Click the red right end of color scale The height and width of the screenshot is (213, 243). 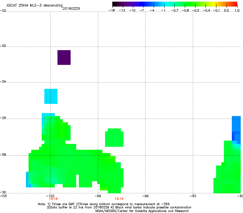[235, 4]
